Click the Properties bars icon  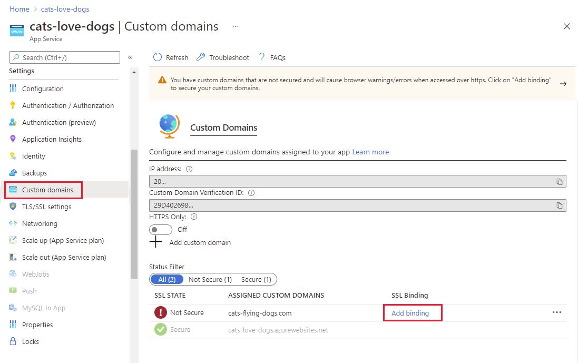point(13,325)
